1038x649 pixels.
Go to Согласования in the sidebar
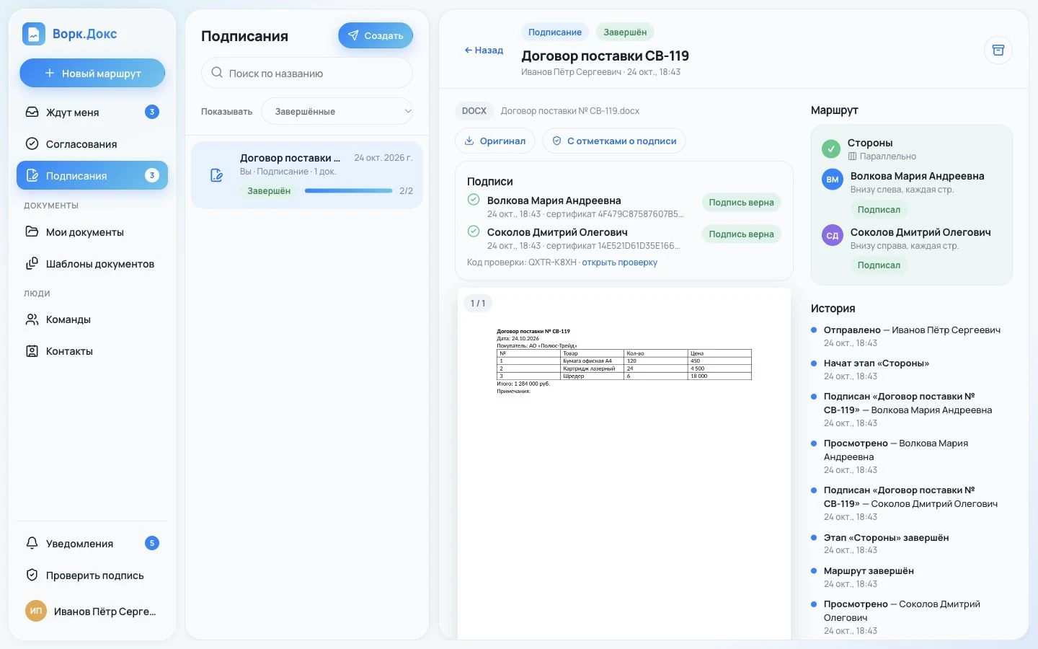tap(92, 144)
